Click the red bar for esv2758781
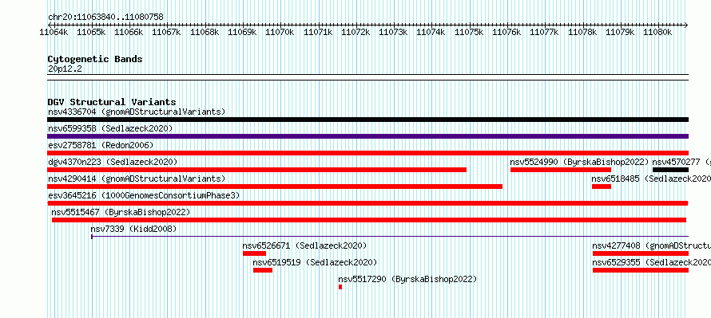 tap(367, 153)
